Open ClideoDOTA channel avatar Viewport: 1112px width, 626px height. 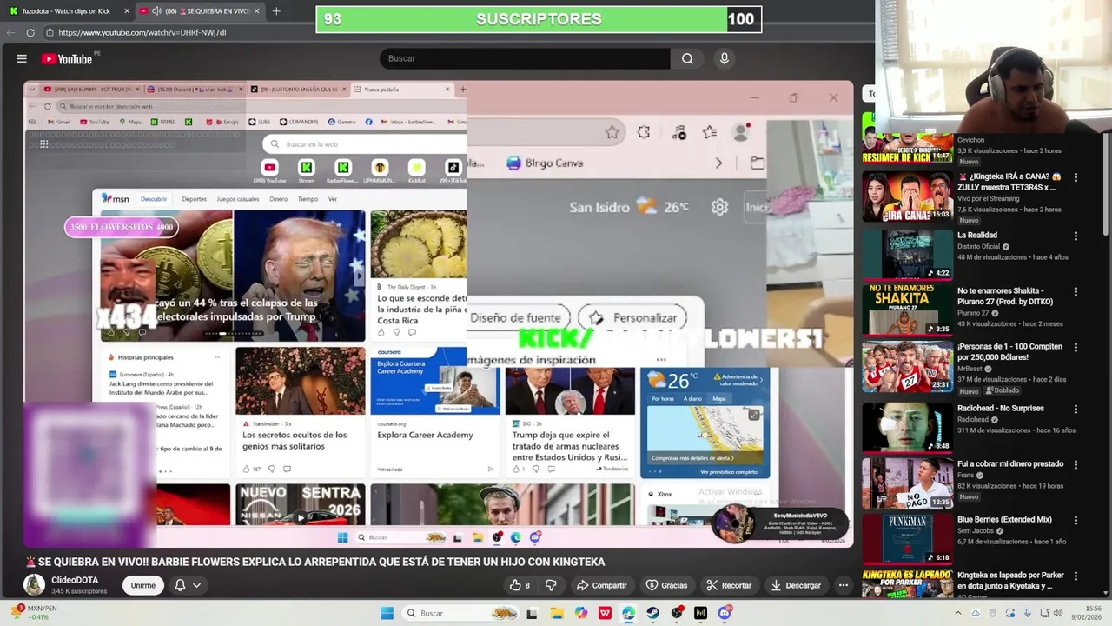pos(34,585)
